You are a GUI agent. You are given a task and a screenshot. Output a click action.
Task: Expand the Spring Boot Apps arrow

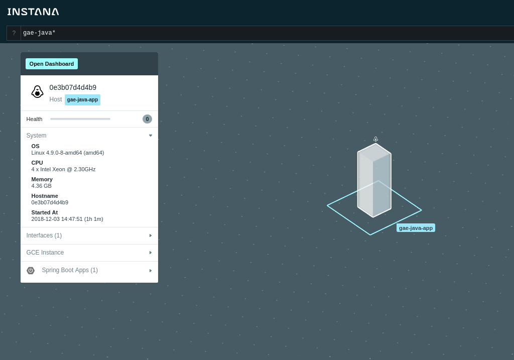coord(151,271)
